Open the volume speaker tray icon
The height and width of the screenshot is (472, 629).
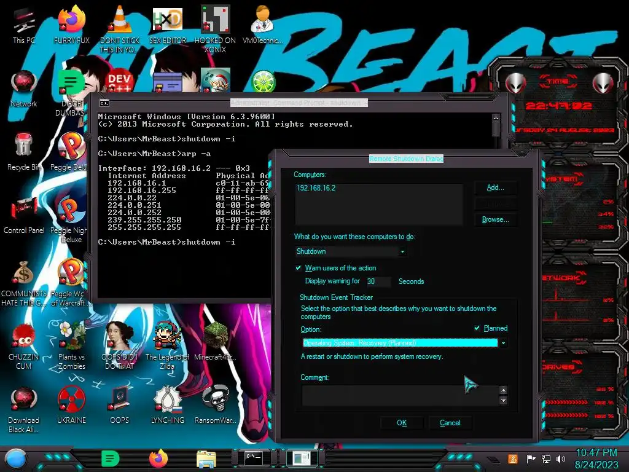561,458
